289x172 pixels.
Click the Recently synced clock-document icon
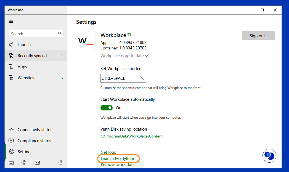pyautogui.click(x=11, y=56)
